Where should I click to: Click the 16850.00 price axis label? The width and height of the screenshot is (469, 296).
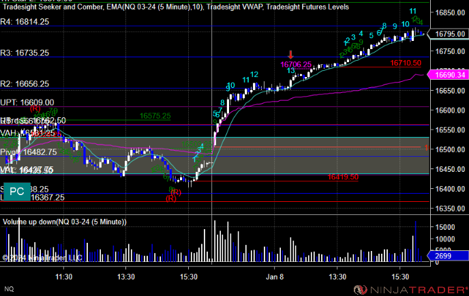coord(450,12)
